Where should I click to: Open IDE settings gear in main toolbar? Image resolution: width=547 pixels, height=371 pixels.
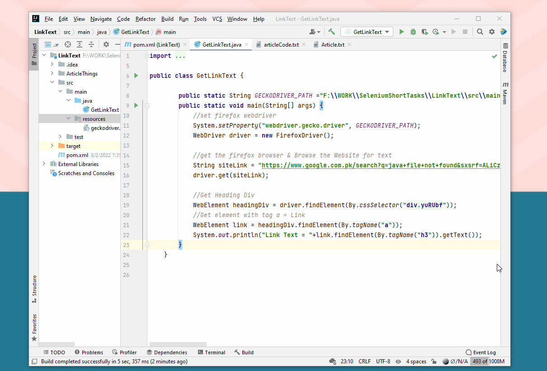tap(492, 32)
